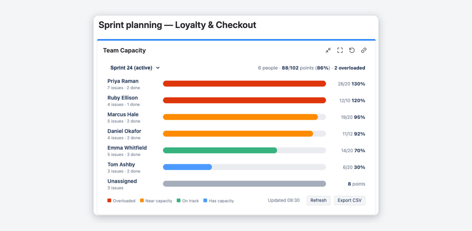Click the '14/20 70%' value
472x231 pixels.
pyautogui.click(x=353, y=151)
